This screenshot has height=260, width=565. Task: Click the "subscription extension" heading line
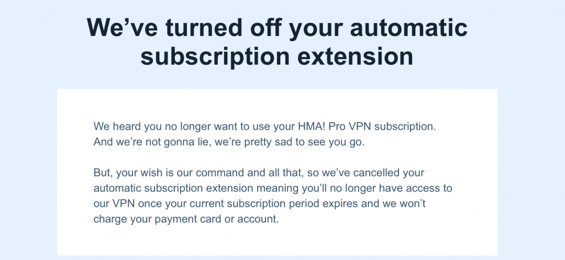277,56
